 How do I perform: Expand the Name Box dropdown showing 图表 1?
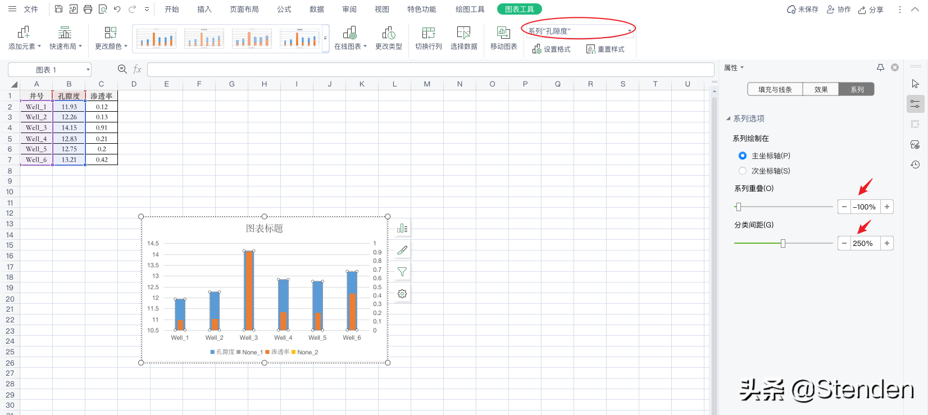click(88, 70)
